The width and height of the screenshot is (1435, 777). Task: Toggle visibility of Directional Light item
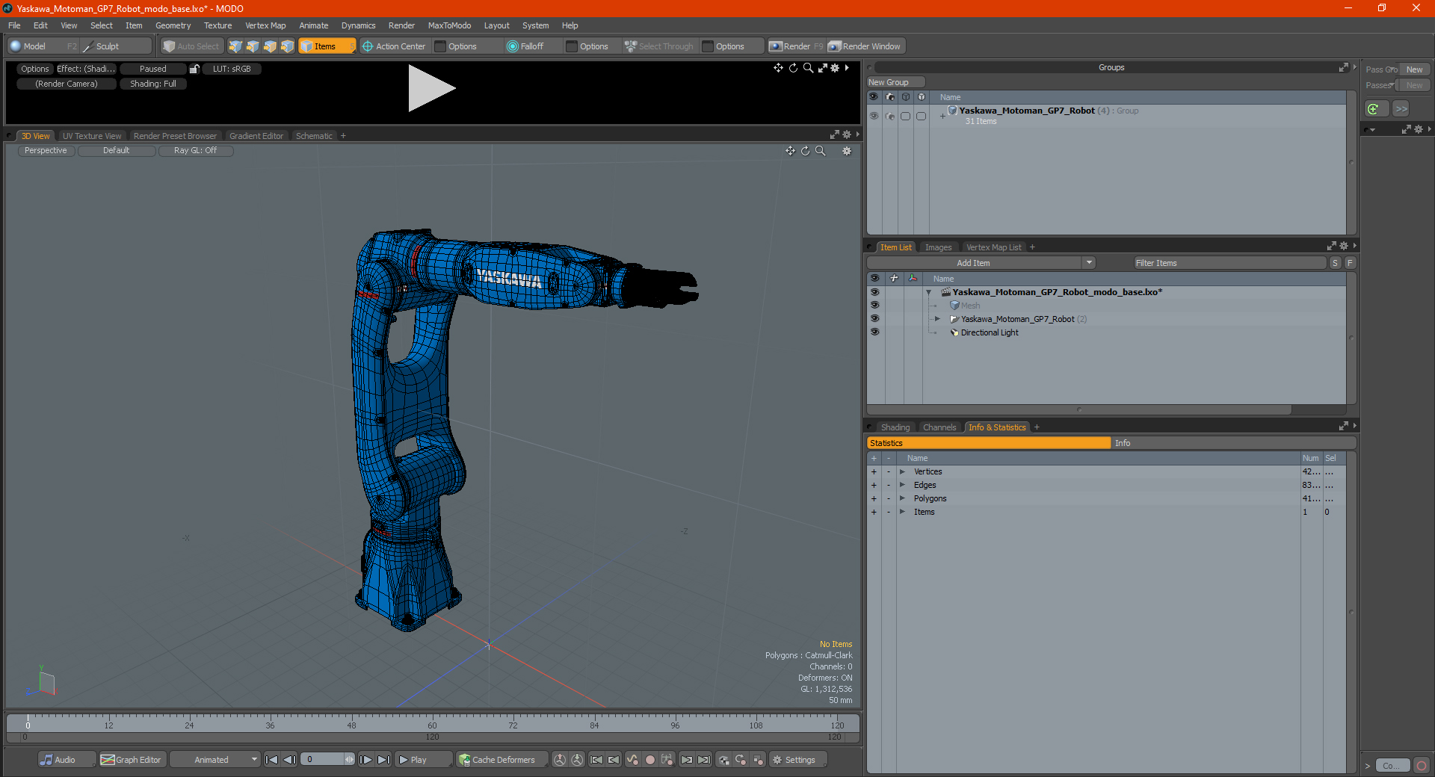click(x=874, y=332)
